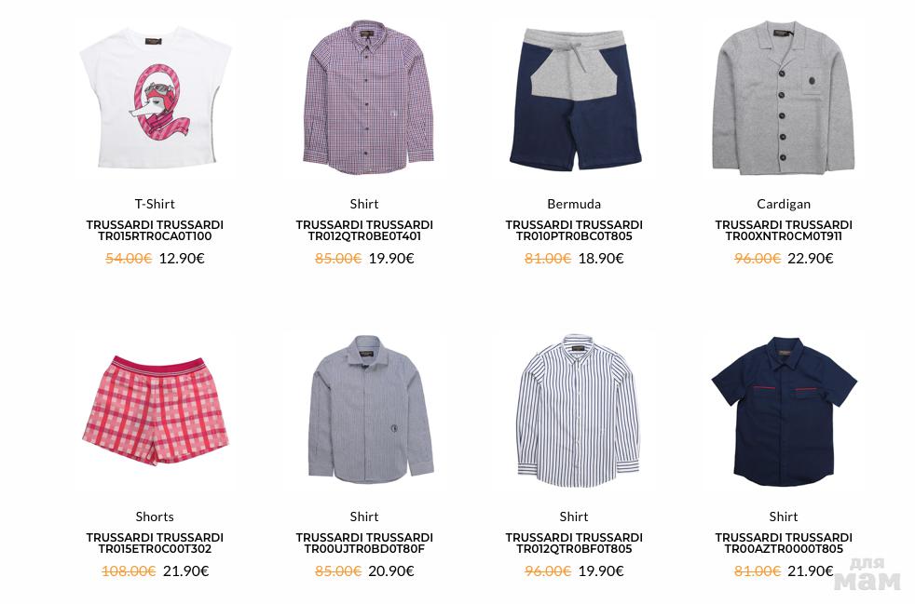
Task: Click product code TR015RTR0CA0T100
Action: click(155, 236)
